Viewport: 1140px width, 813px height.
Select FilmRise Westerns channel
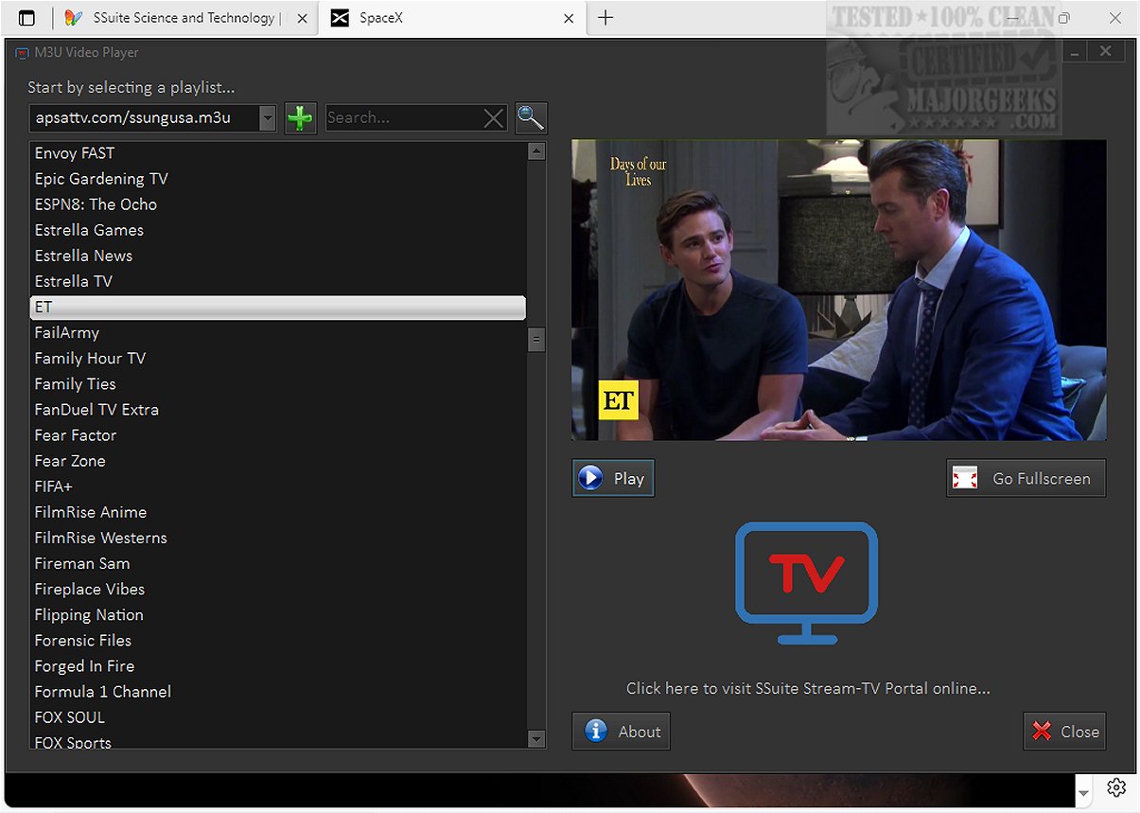click(278, 538)
